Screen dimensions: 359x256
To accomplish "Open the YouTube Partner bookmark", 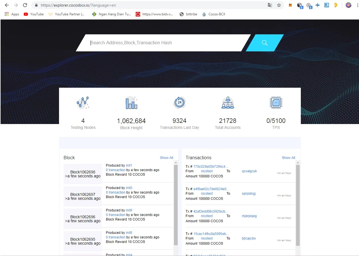I will pos(66,14).
